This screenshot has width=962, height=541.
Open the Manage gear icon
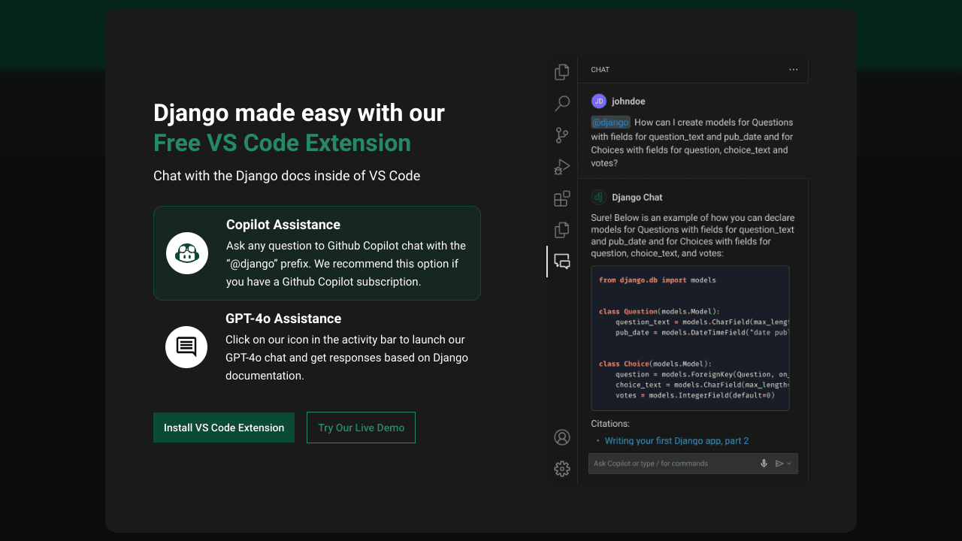click(x=561, y=469)
